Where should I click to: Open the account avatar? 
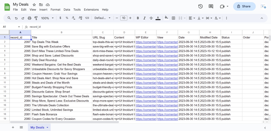click(263, 6)
